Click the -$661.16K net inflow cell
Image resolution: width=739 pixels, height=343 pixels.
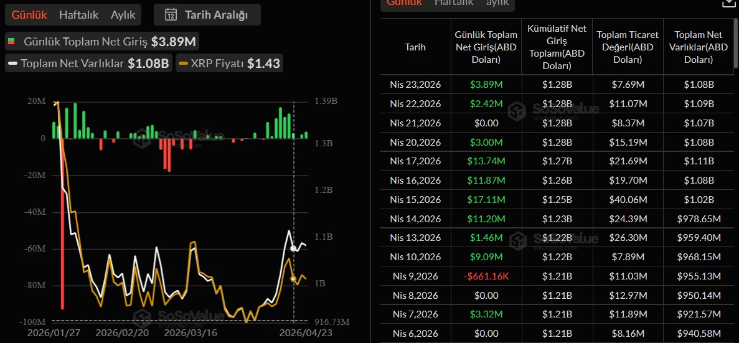click(486, 276)
